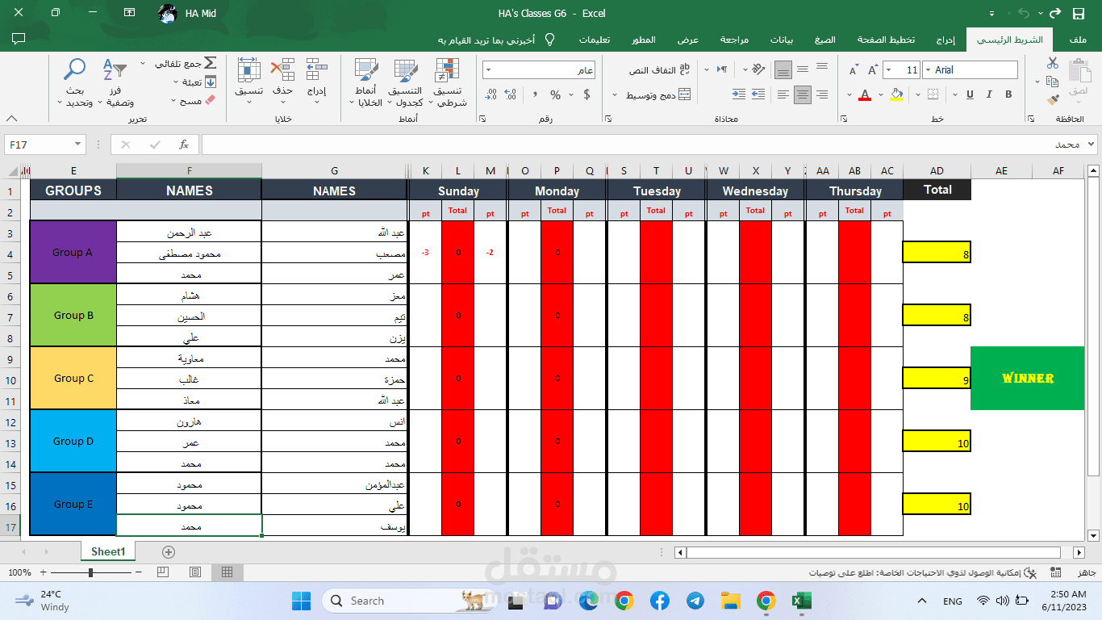Switch to View tab (عرض)
Screen dimensions: 1102x620
[687, 40]
